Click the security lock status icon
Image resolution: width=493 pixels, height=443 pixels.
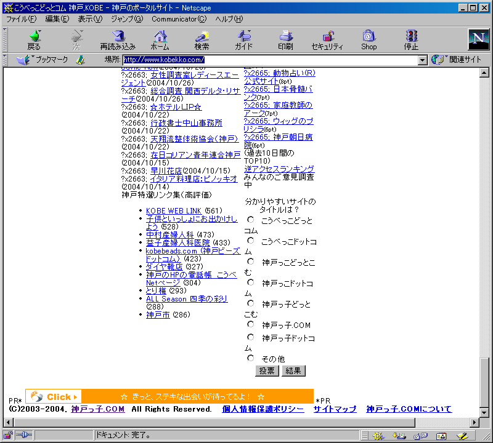point(8,435)
